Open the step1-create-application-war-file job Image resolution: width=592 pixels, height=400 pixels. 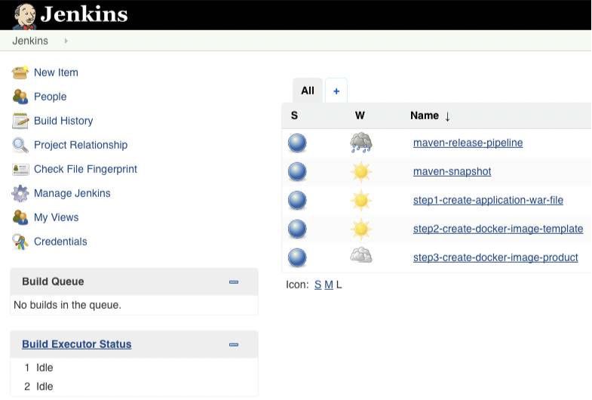[x=488, y=200]
